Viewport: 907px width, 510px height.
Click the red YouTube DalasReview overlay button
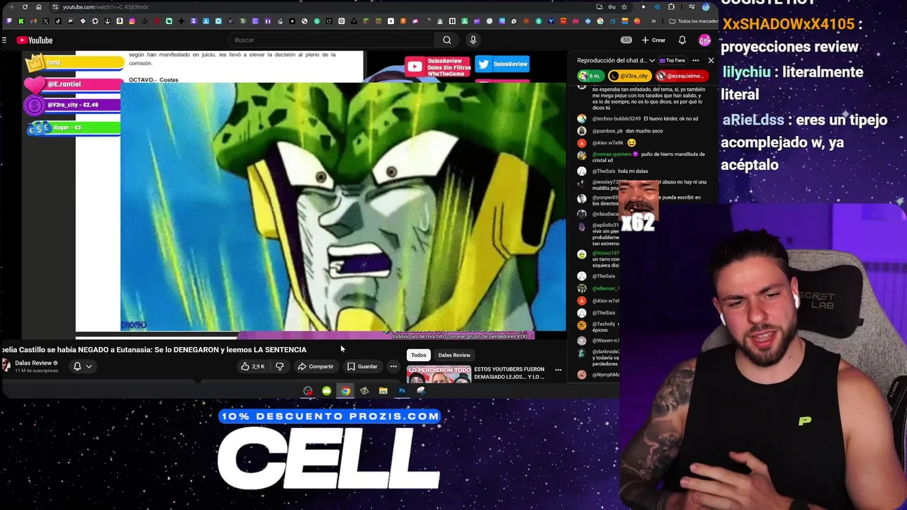[438, 67]
